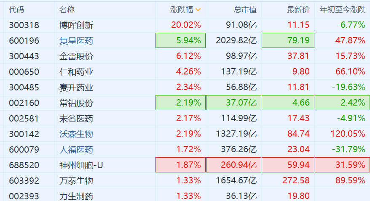Click the 代码 column header
Screen dimensions: 370x201
click(16, 9)
